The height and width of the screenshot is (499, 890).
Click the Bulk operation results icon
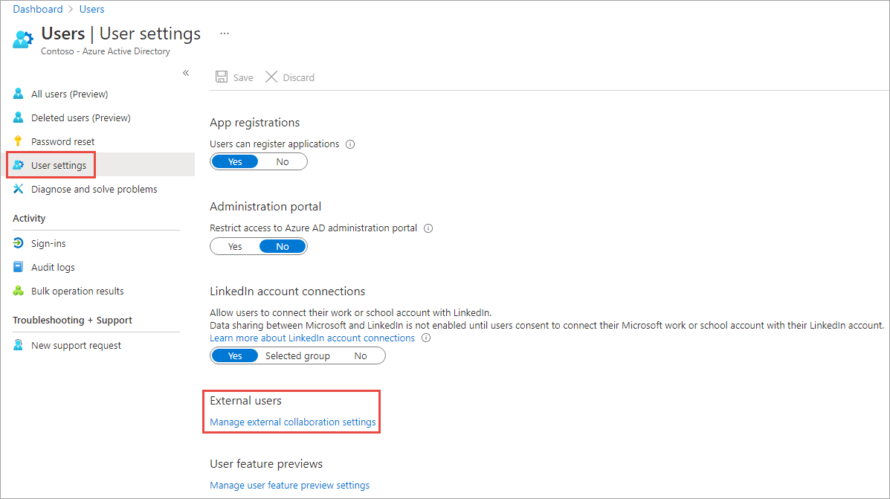(18, 291)
